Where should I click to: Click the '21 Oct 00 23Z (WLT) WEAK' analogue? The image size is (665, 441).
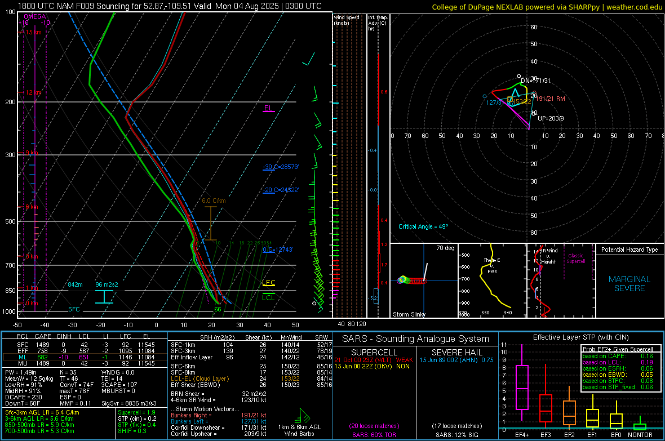click(373, 359)
